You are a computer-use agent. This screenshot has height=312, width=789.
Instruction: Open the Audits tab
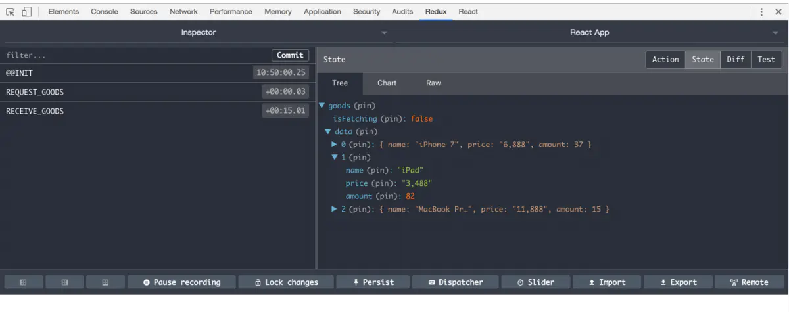click(x=402, y=12)
